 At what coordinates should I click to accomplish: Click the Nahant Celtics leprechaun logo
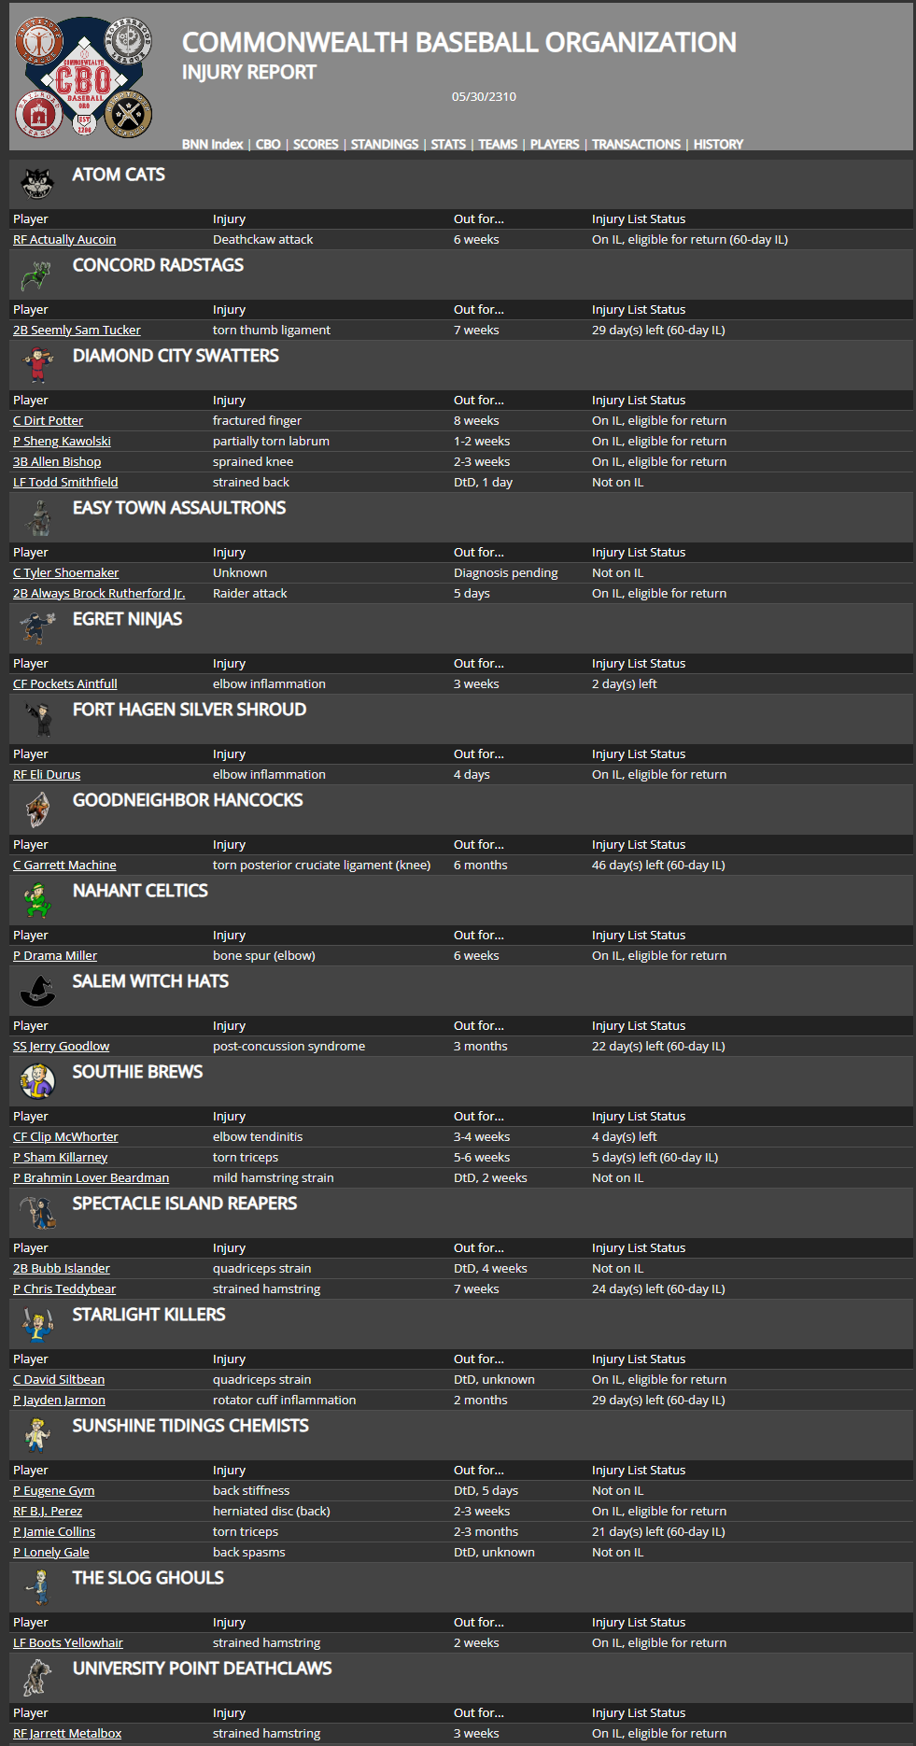point(37,900)
